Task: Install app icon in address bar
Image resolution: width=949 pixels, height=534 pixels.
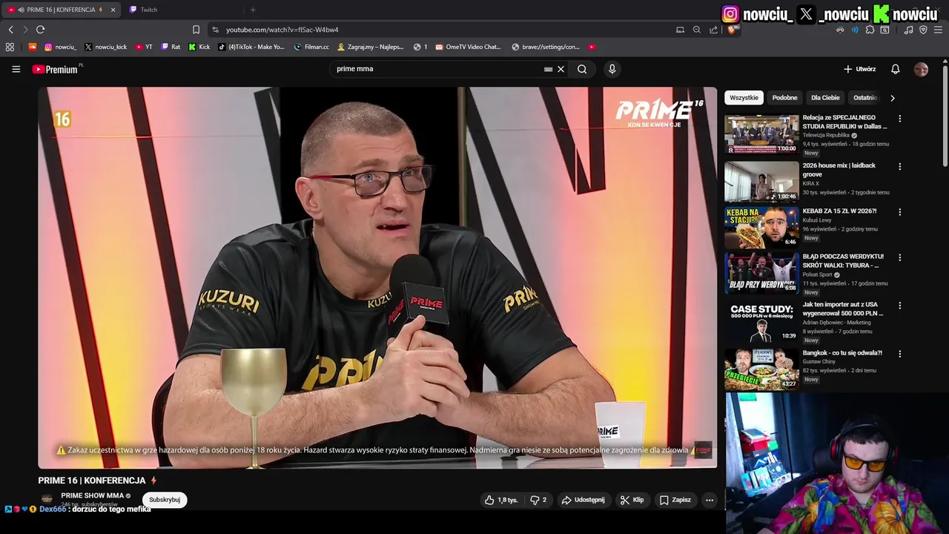Action: tap(680, 30)
